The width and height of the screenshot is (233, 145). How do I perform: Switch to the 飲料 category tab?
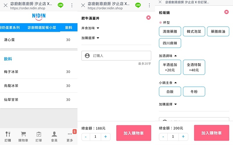click(69, 28)
